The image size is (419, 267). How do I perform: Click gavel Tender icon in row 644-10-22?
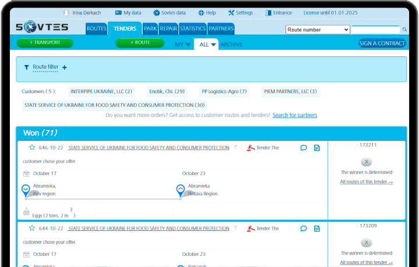(251, 229)
